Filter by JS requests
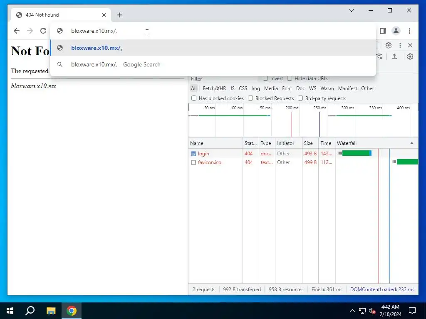426x319 pixels. 232,88
